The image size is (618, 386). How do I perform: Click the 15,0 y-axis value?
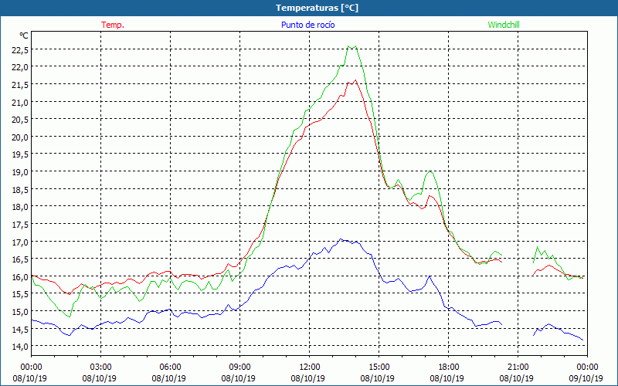tap(20, 311)
